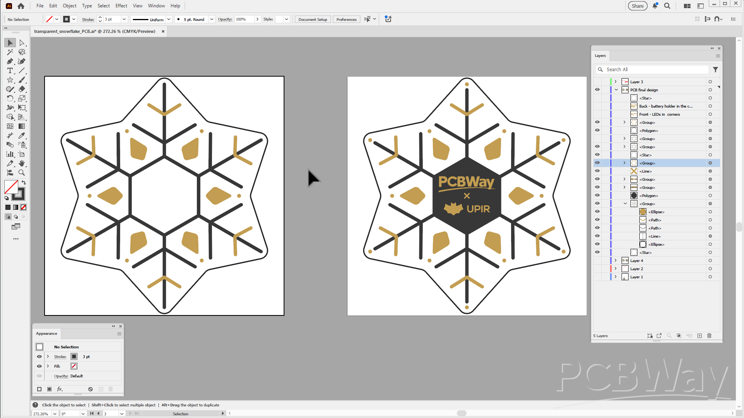
Task: Expand Layer 3 in Layers panel
Action: coord(615,82)
